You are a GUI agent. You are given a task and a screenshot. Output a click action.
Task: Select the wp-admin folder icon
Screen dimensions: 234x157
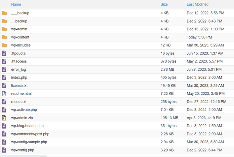[5, 29]
